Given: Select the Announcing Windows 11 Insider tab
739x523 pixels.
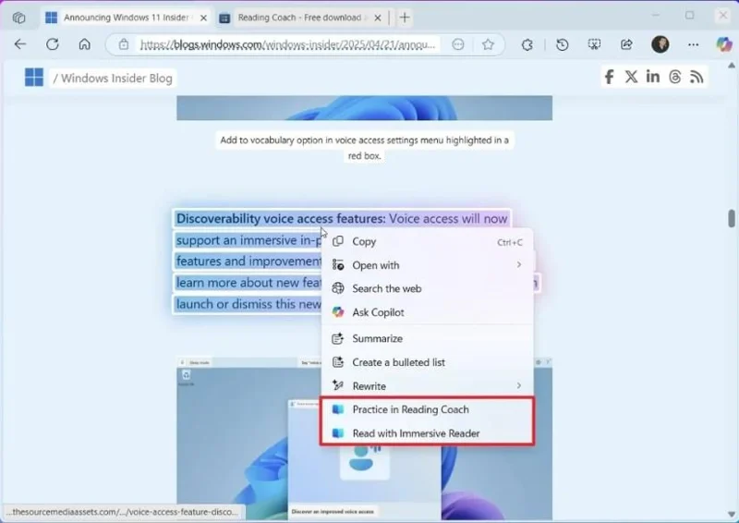Looking at the screenshot, I should [125, 18].
